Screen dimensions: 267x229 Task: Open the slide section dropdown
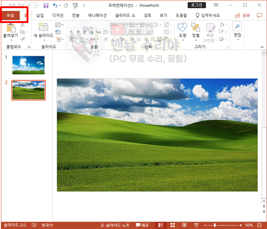pos(59,39)
